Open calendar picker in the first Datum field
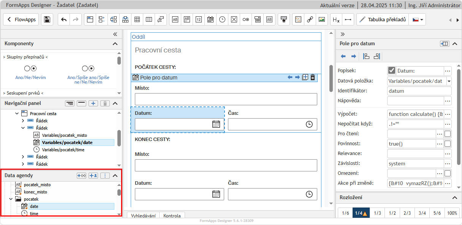The width and height of the screenshot is (462, 225). [216, 124]
